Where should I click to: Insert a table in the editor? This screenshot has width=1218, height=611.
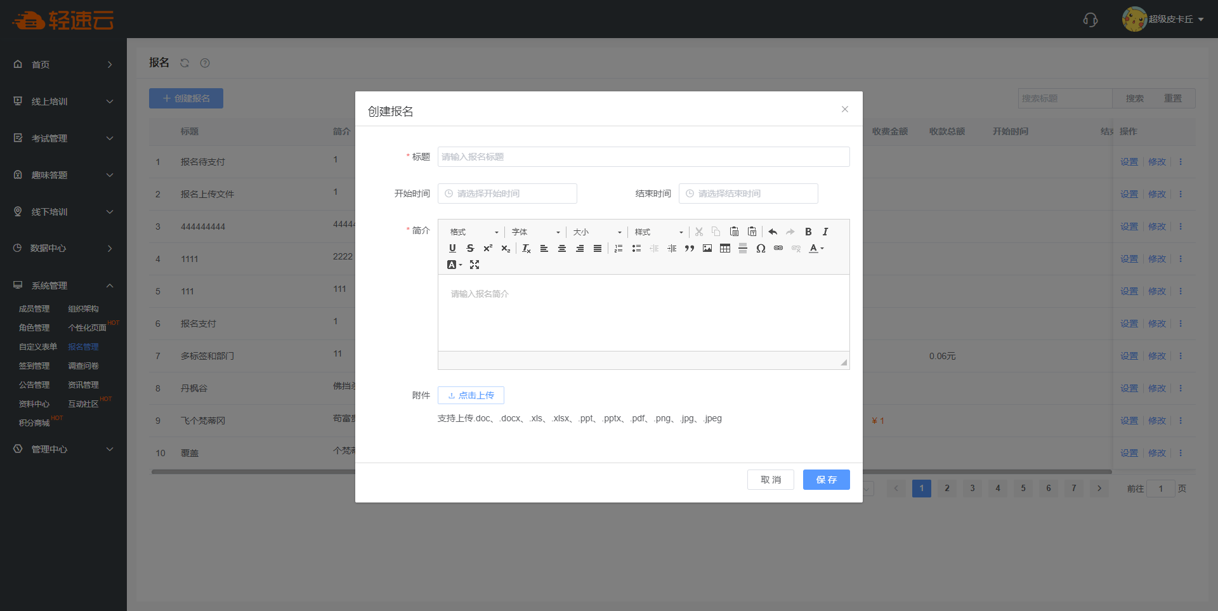(725, 248)
